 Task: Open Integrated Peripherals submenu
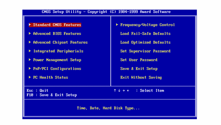point(58,51)
